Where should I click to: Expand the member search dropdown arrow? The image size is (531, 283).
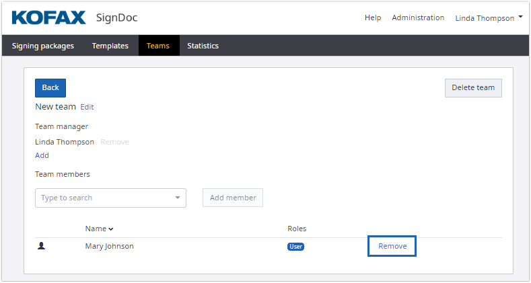click(178, 198)
